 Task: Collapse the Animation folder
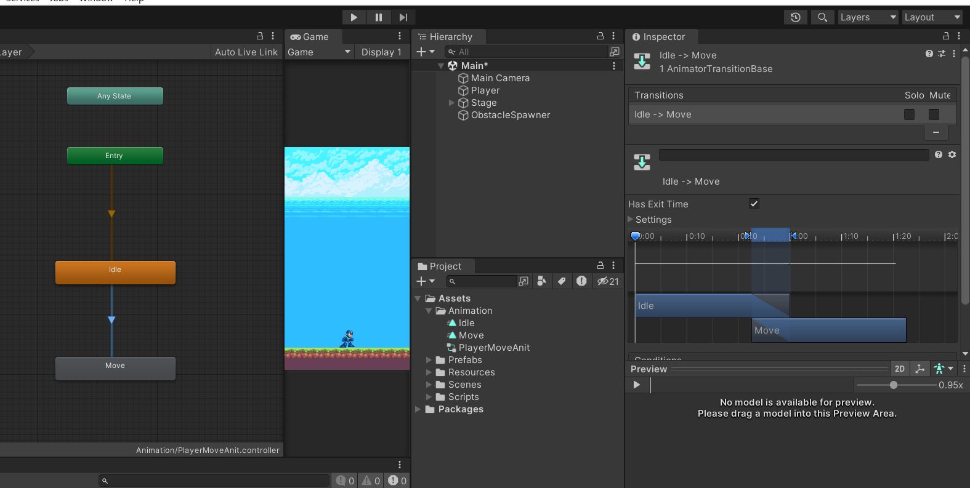pos(429,311)
